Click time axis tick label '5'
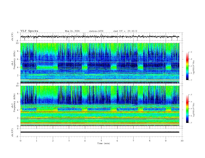The width and height of the screenshot is (205, 158). pyautogui.click(x=101, y=141)
